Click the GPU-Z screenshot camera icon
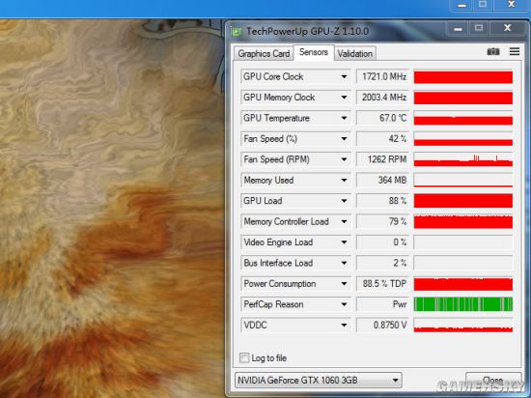This screenshot has height=398, width=531. click(x=493, y=51)
